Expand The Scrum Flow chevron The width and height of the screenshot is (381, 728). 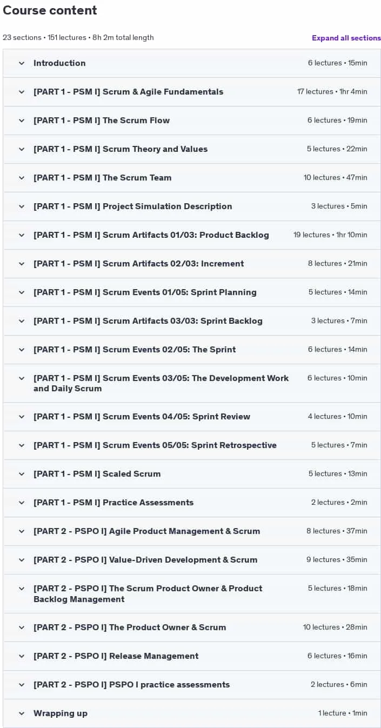tap(22, 121)
